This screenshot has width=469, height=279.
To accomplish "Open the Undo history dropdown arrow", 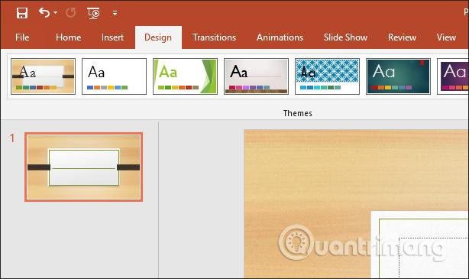I will click(55, 12).
